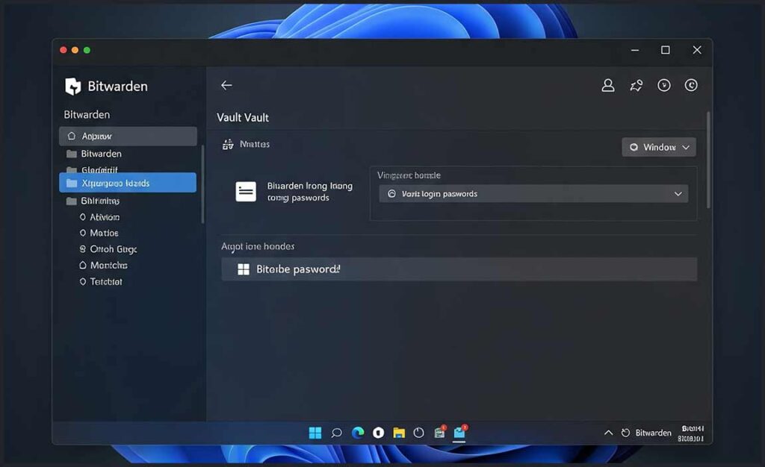
Task: Click the filter icon beside the Mattes header
Action: click(x=228, y=144)
